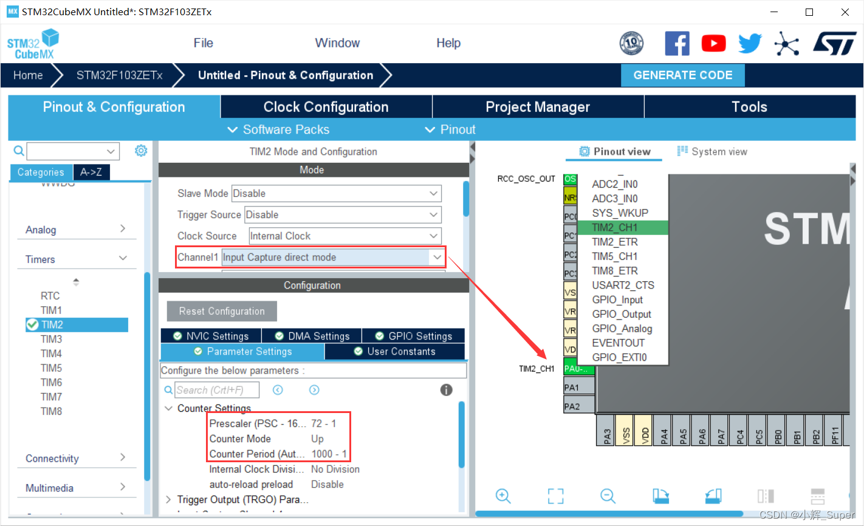Viewport: 864px width, 526px height.
Task: Zoom out on the pinout view
Action: coord(608,496)
